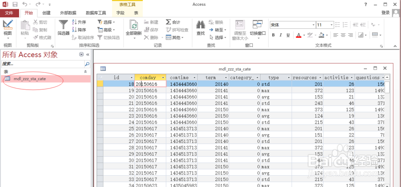Click the comtime column header
The width and height of the screenshot is (401, 187).
[182, 77]
